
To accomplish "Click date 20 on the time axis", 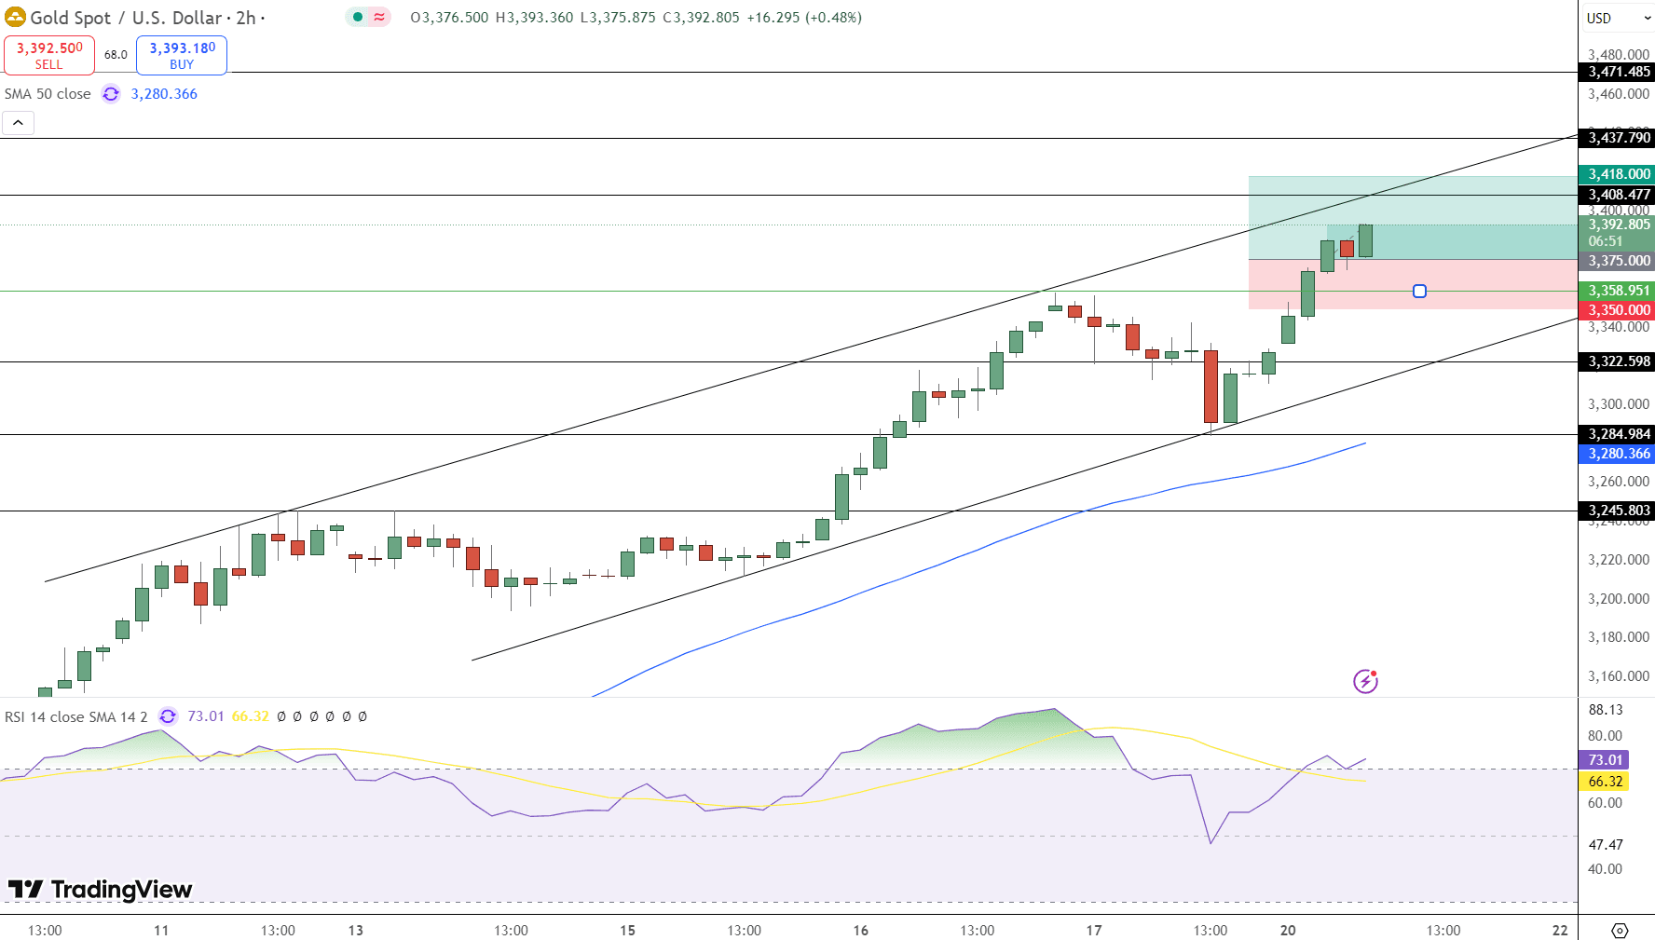I will point(1288,930).
